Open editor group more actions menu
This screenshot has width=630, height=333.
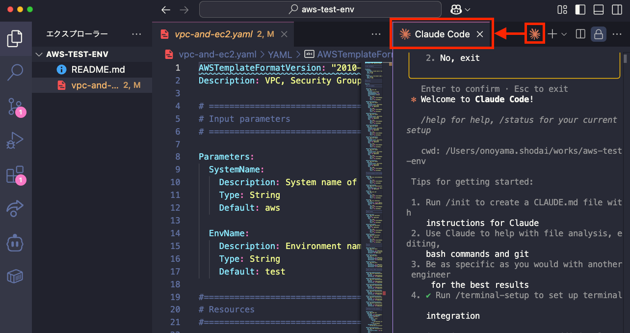pyautogui.click(x=376, y=34)
